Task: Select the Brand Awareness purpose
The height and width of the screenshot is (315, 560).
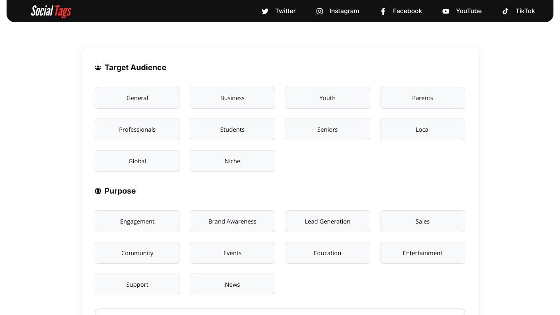Action: coord(232,221)
